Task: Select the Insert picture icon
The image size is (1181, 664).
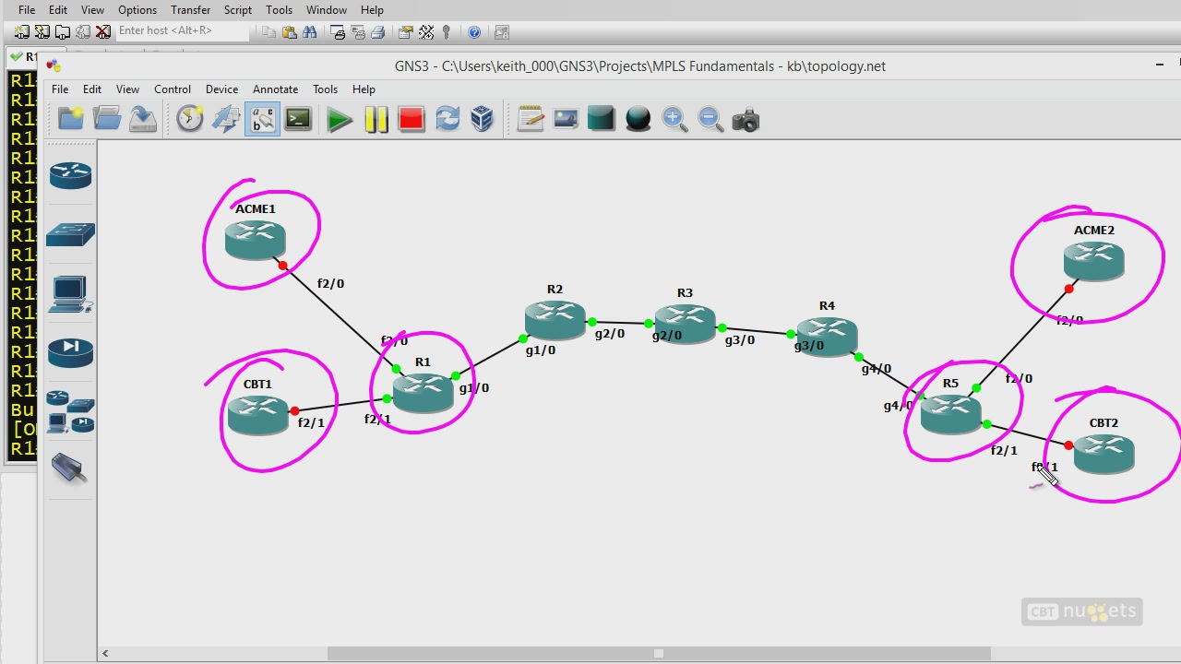Action: (x=566, y=119)
